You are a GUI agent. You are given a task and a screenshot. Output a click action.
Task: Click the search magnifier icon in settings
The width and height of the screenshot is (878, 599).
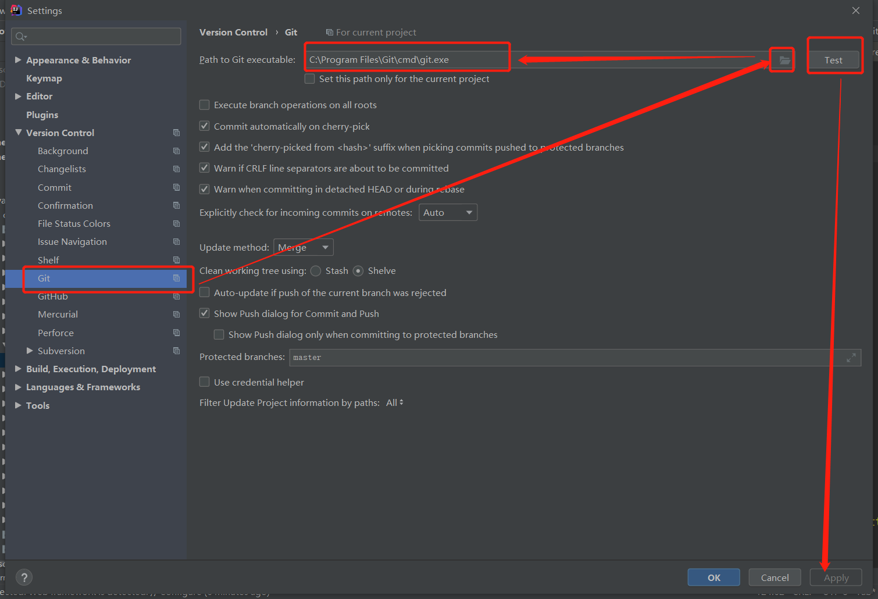tap(21, 37)
